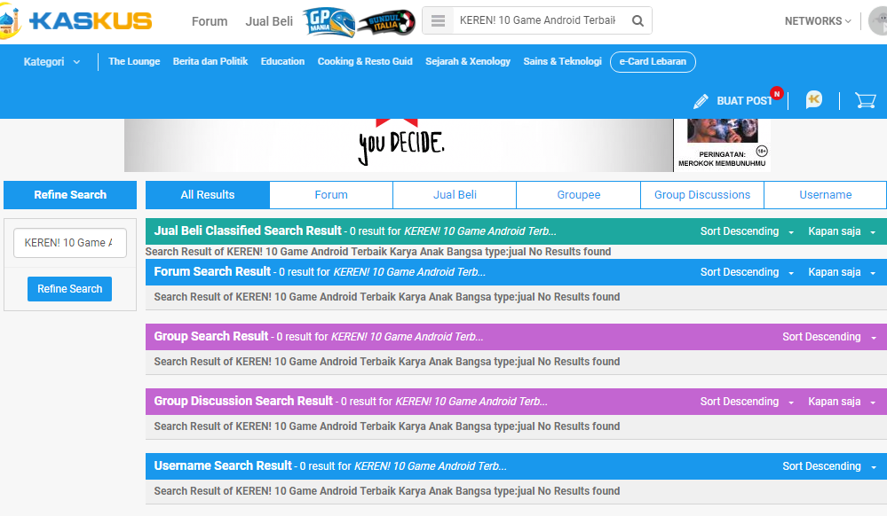The height and width of the screenshot is (516, 887).
Task: Click the Forum Search Result heading
Action: coord(212,272)
